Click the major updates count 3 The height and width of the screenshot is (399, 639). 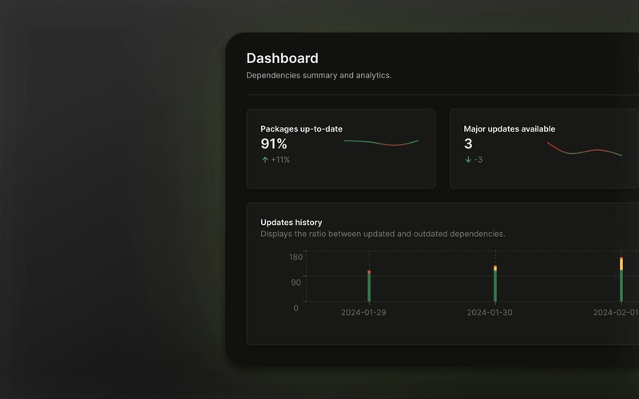pyautogui.click(x=468, y=144)
